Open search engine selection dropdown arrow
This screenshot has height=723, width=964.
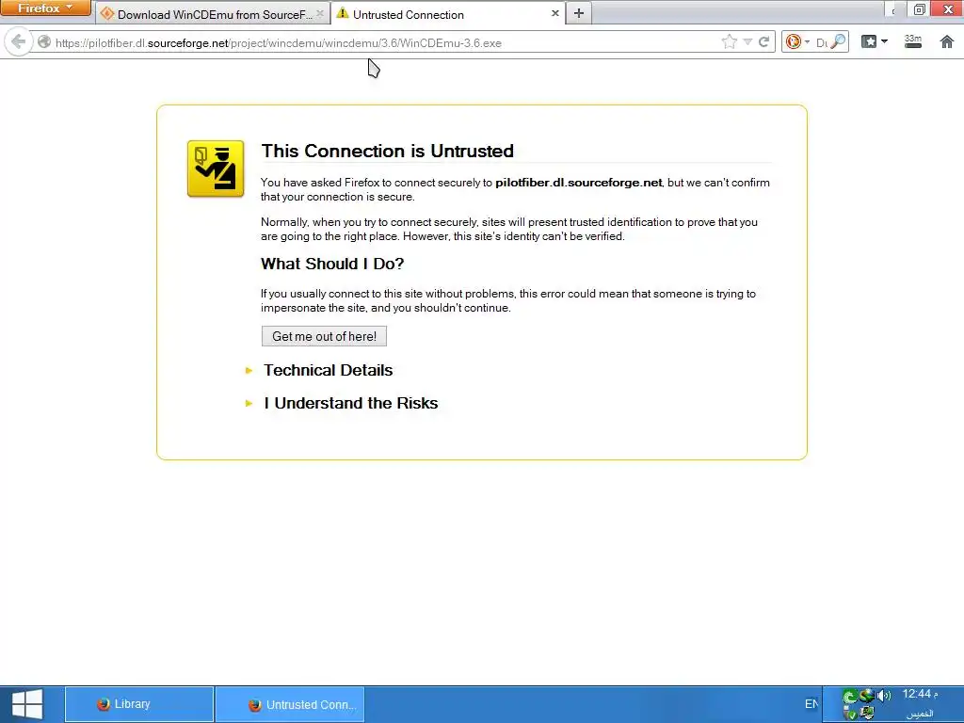point(807,42)
